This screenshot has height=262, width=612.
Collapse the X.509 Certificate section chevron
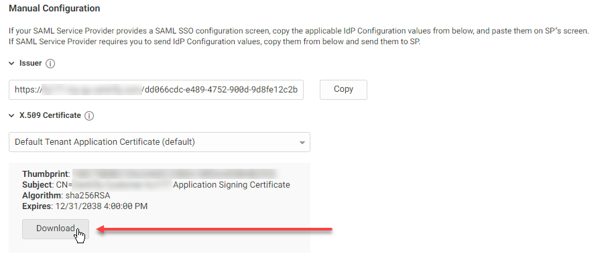[x=11, y=116]
